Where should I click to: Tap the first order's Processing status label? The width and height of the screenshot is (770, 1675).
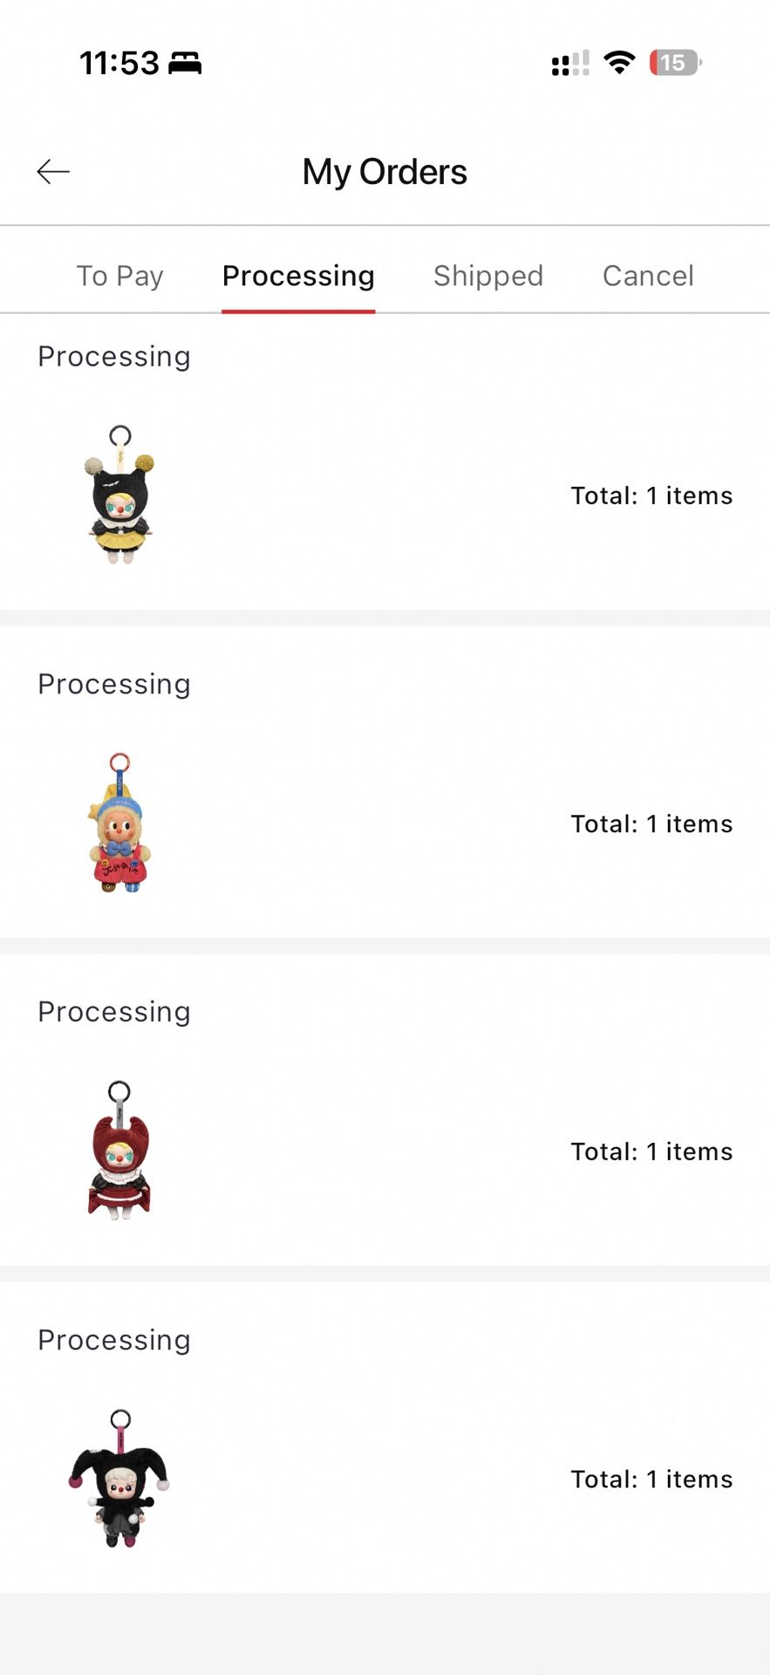(114, 357)
